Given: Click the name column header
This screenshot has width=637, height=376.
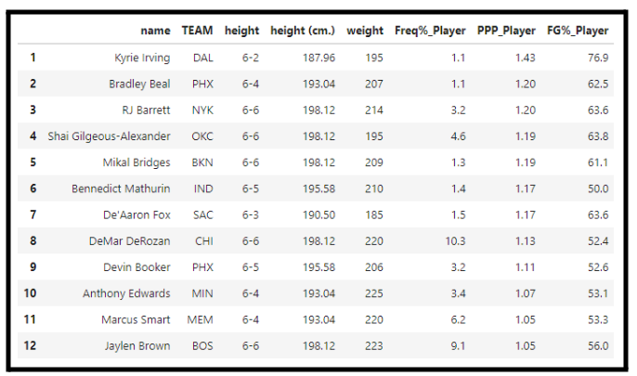Looking at the screenshot, I should [x=155, y=31].
